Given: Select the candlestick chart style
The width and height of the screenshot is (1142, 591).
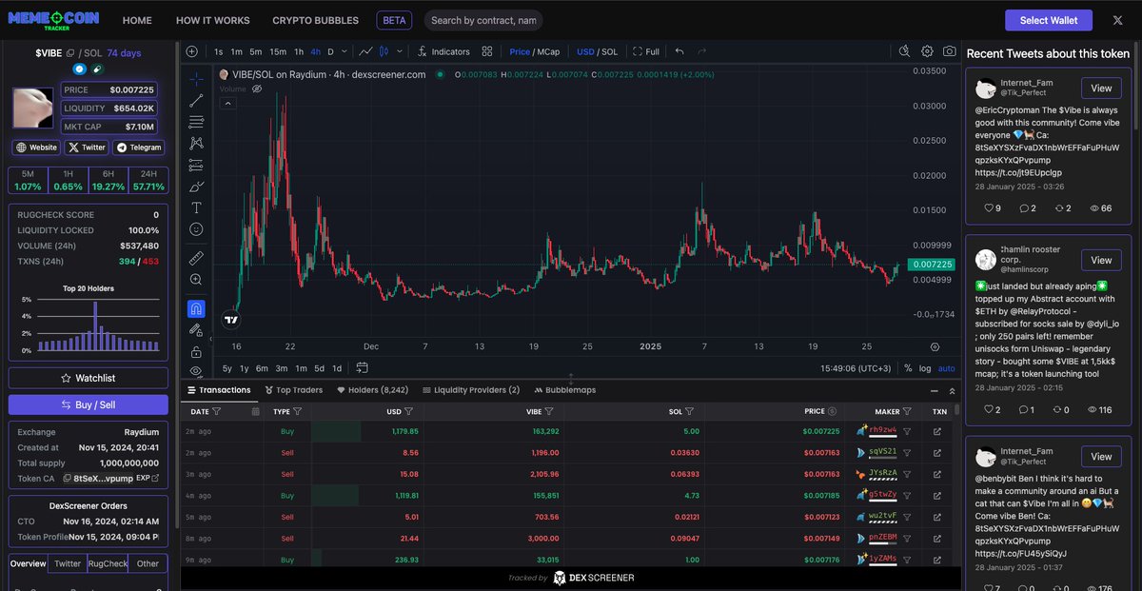Looking at the screenshot, I should [x=384, y=51].
